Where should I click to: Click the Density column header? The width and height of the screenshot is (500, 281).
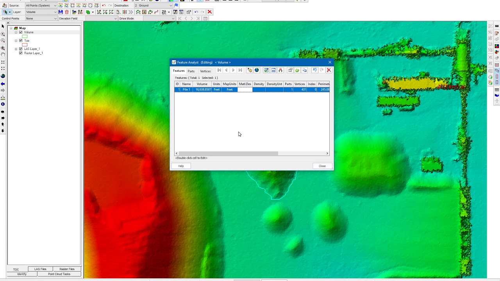point(259,84)
